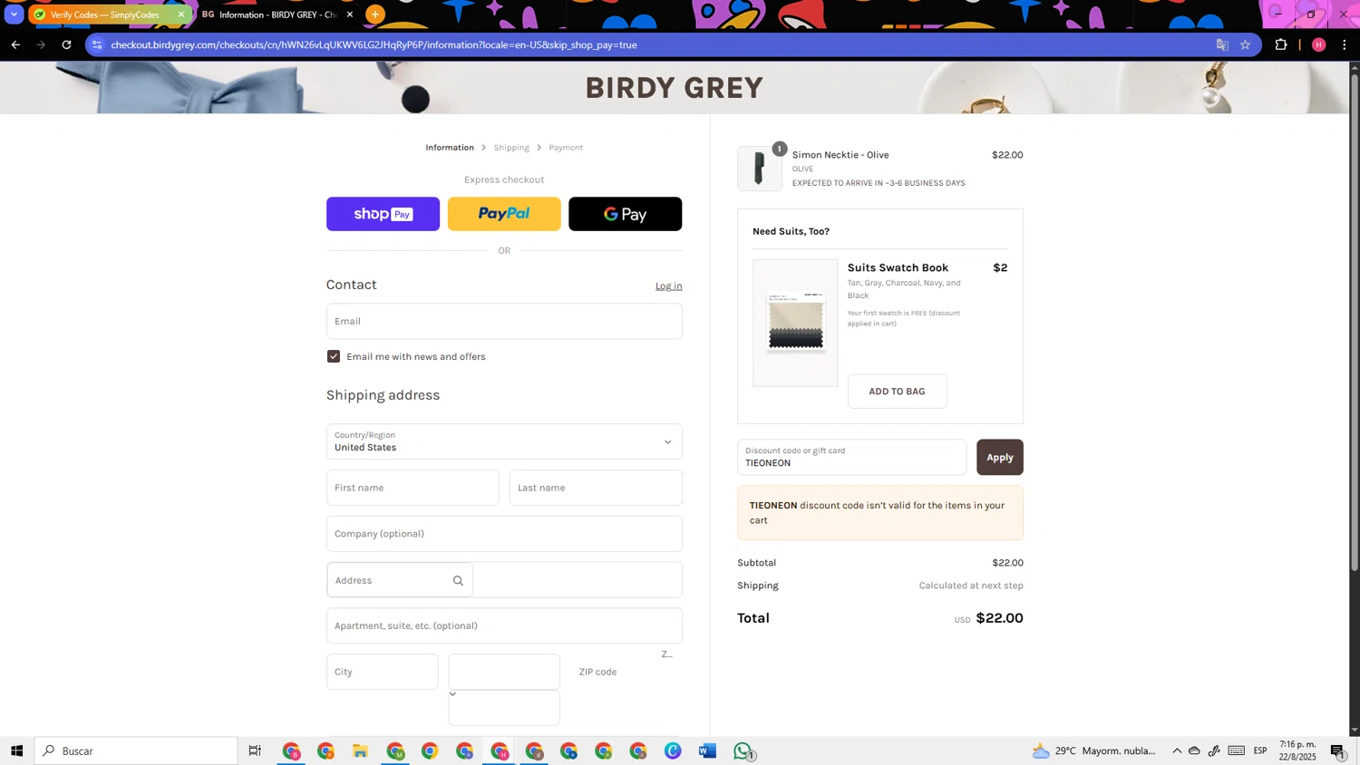
Task: Open the weather widget showing 29°C
Action: coord(1094,750)
